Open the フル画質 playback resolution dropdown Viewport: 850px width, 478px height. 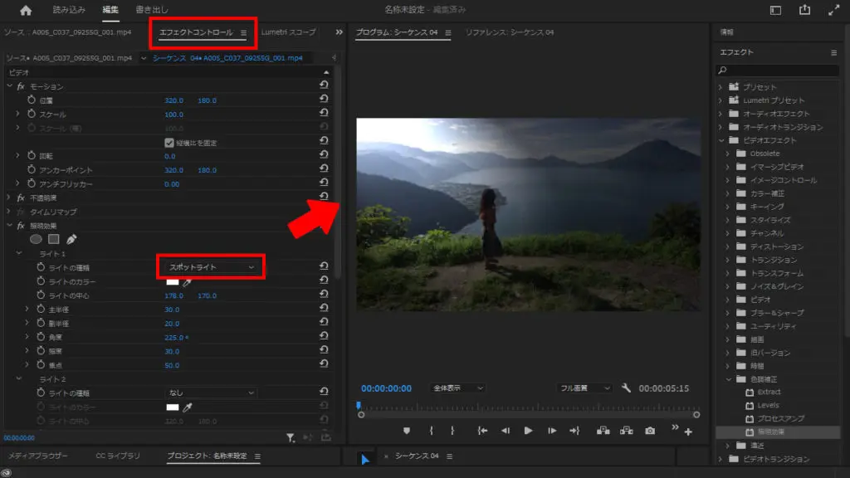click(584, 388)
